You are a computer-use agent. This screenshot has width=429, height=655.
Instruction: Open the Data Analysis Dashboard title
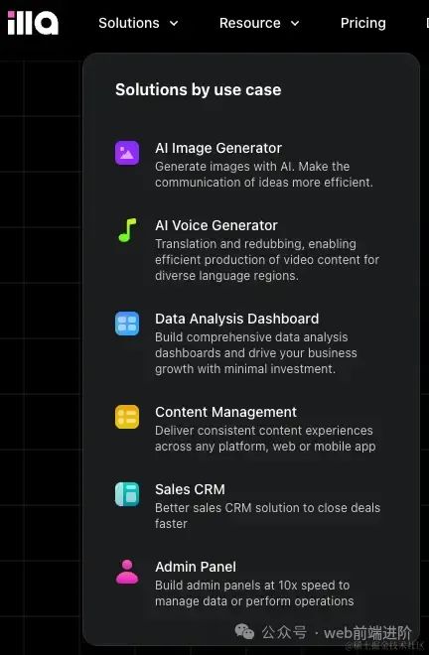click(x=236, y=319)
